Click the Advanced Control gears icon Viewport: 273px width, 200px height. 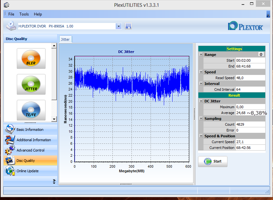[10, 150]
